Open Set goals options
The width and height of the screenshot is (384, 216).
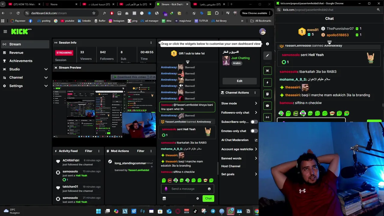(x=239, y=174)
